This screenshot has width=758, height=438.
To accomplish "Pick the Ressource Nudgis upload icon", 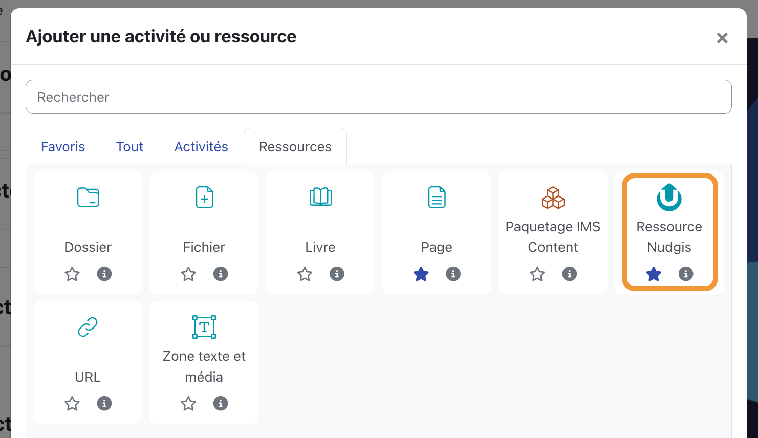I will (x=669, y=198).
